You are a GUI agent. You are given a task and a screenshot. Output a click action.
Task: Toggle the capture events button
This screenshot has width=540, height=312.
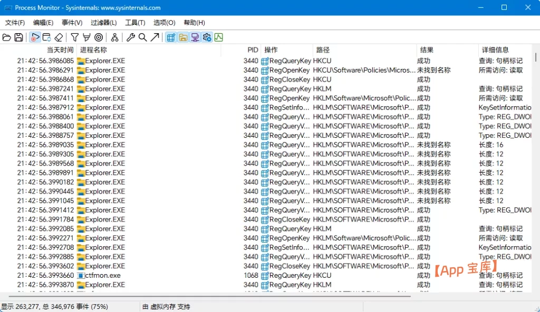pos(35,37)
